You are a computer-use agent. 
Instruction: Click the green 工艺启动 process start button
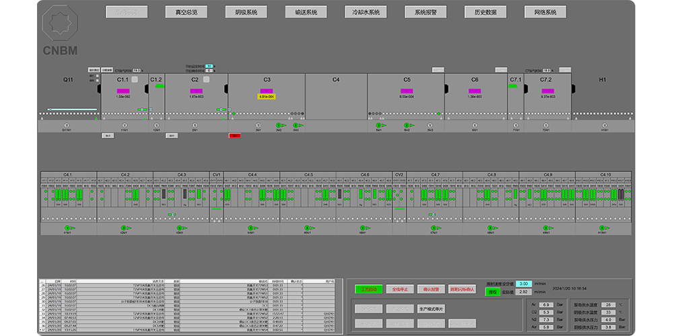(x=369, y=289)
